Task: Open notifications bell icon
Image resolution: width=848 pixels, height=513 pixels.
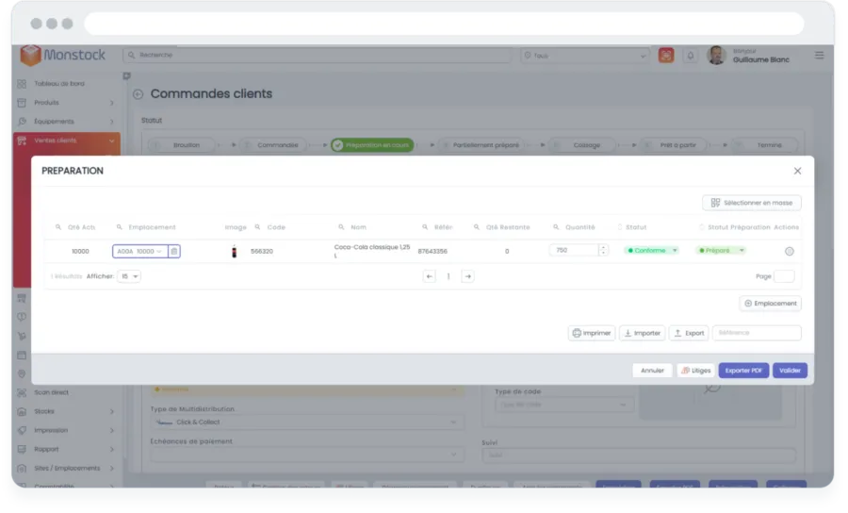Action: 691,56
